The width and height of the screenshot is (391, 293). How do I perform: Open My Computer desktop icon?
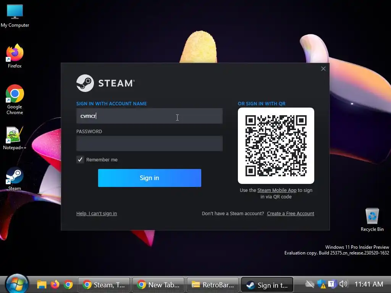coord(15,16)
